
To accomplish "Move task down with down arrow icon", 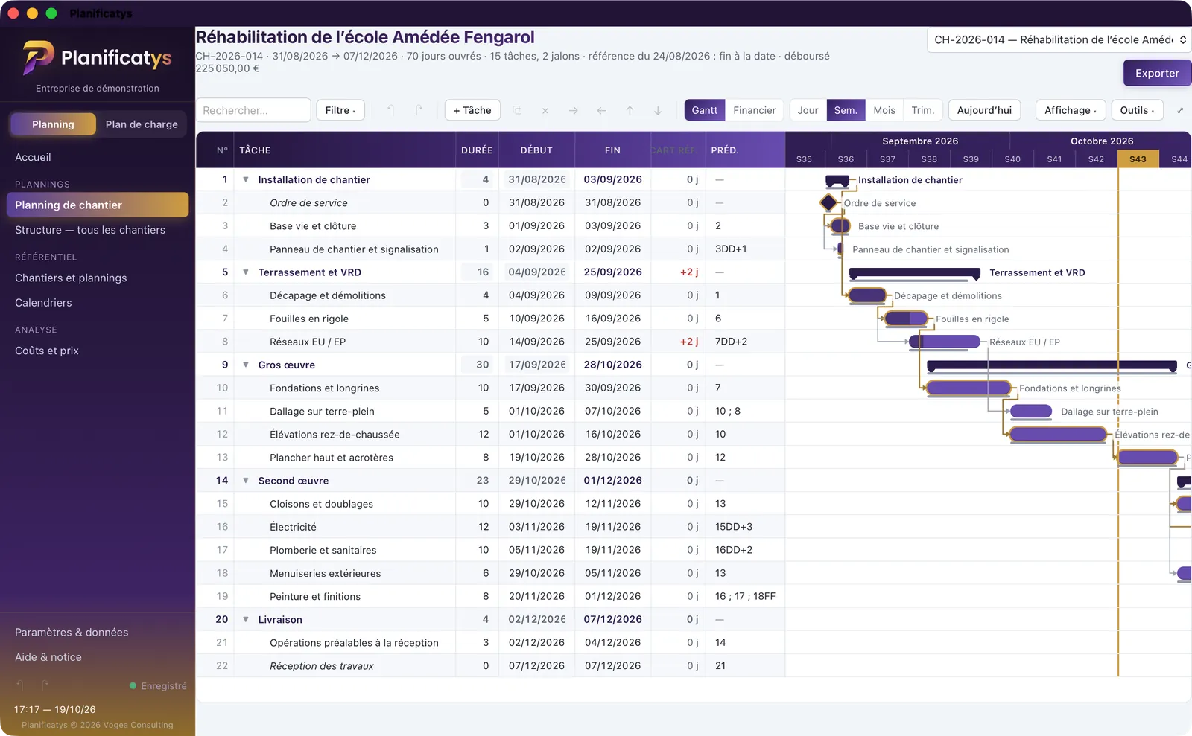I will coord(658,110).
